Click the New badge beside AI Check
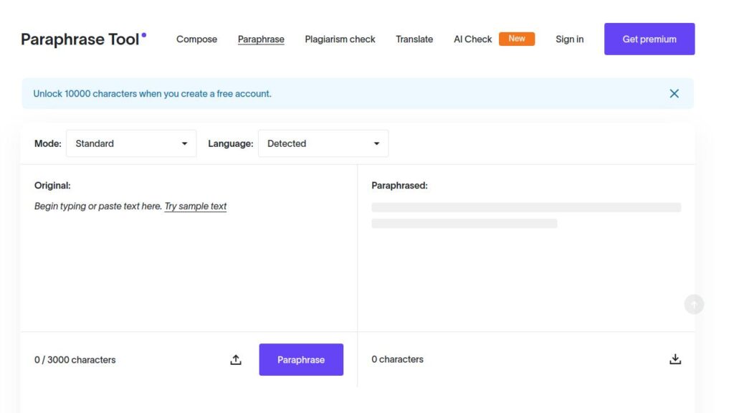 (x=517, y=39)
